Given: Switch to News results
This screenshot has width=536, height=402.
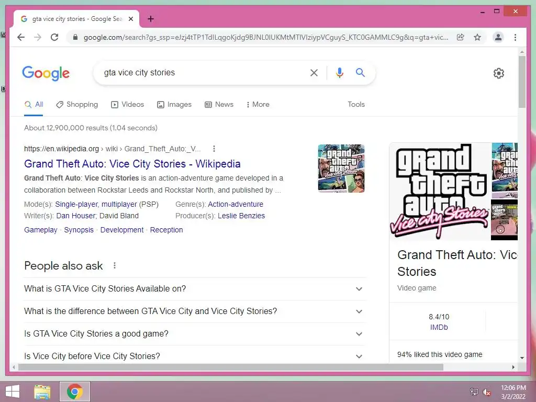Looking at the screenshot, I should click(219, 105).
